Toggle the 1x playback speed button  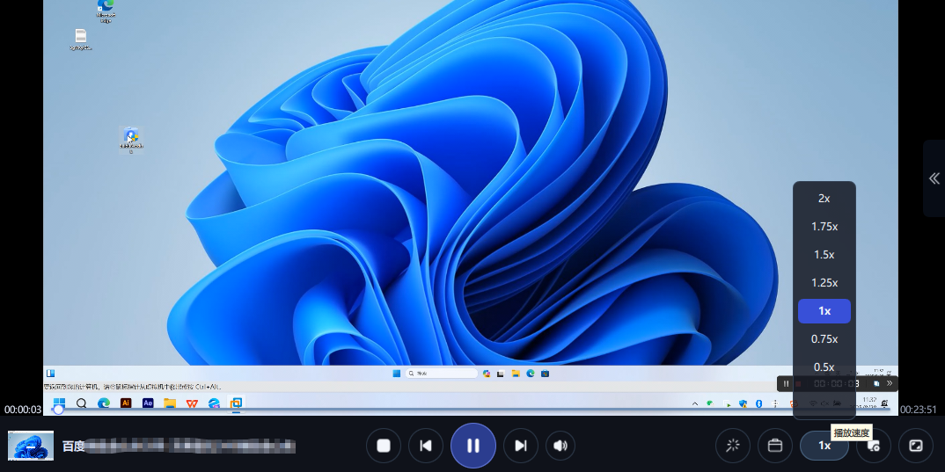pos(824,446)
